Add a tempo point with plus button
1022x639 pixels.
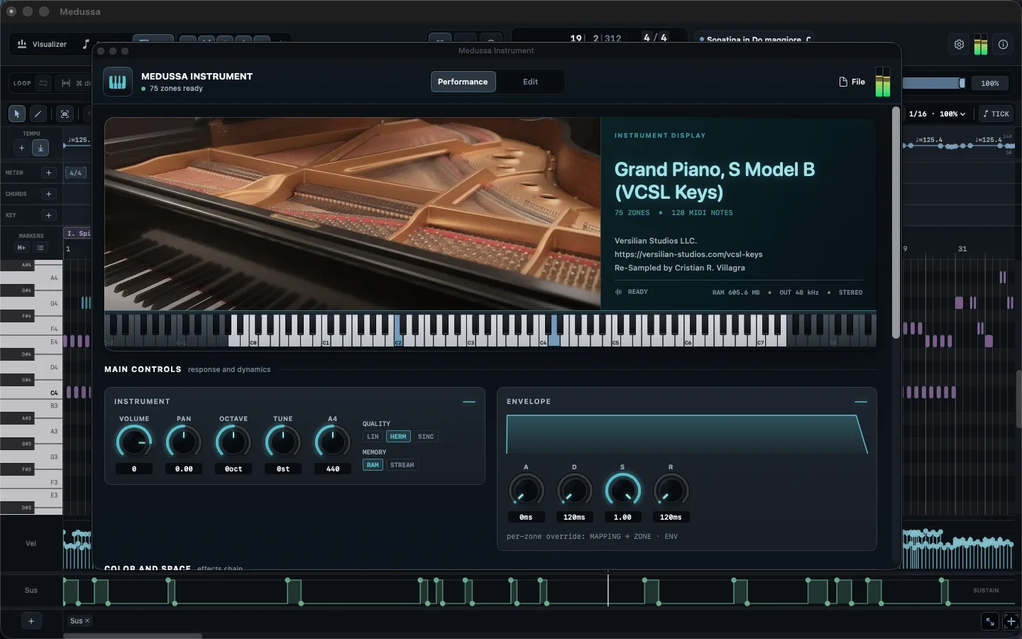(x=22, y=148)
